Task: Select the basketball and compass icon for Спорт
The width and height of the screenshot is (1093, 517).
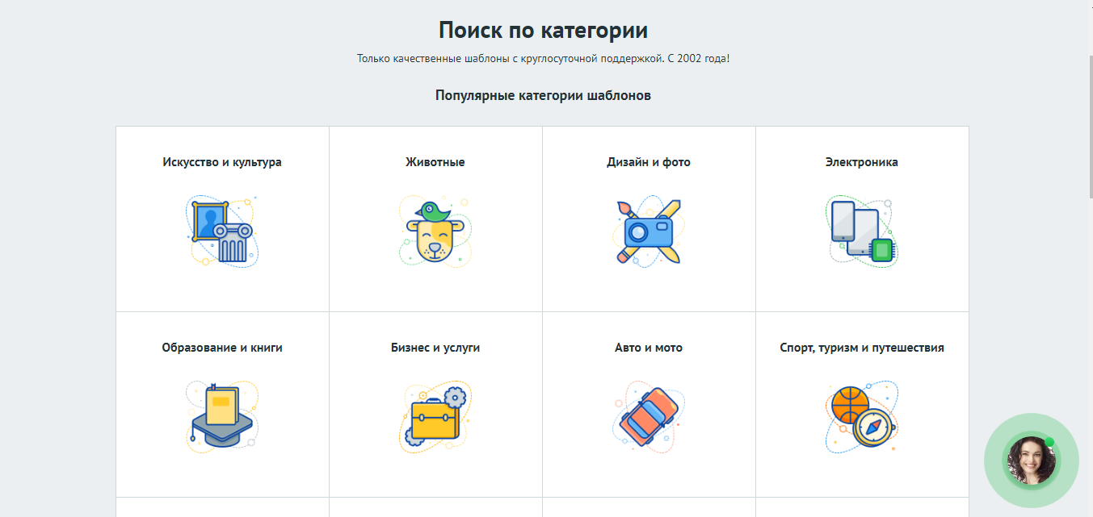Action: [x=860, y=417]
